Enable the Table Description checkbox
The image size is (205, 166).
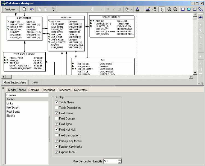click(57, 108)
